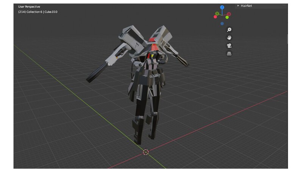Image resolution: width=303 pixels, height=173 pixels.
Task: Click the labeled green Y axis ball
Action: 216,14
